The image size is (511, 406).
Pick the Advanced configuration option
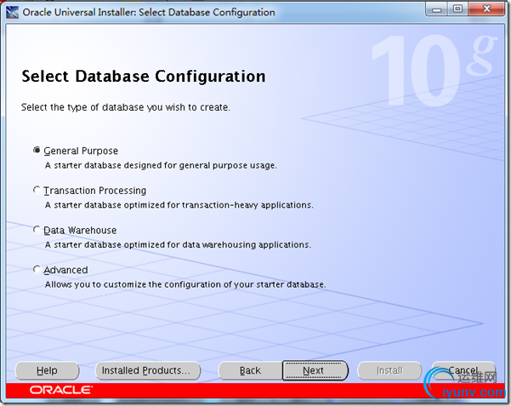37,270
